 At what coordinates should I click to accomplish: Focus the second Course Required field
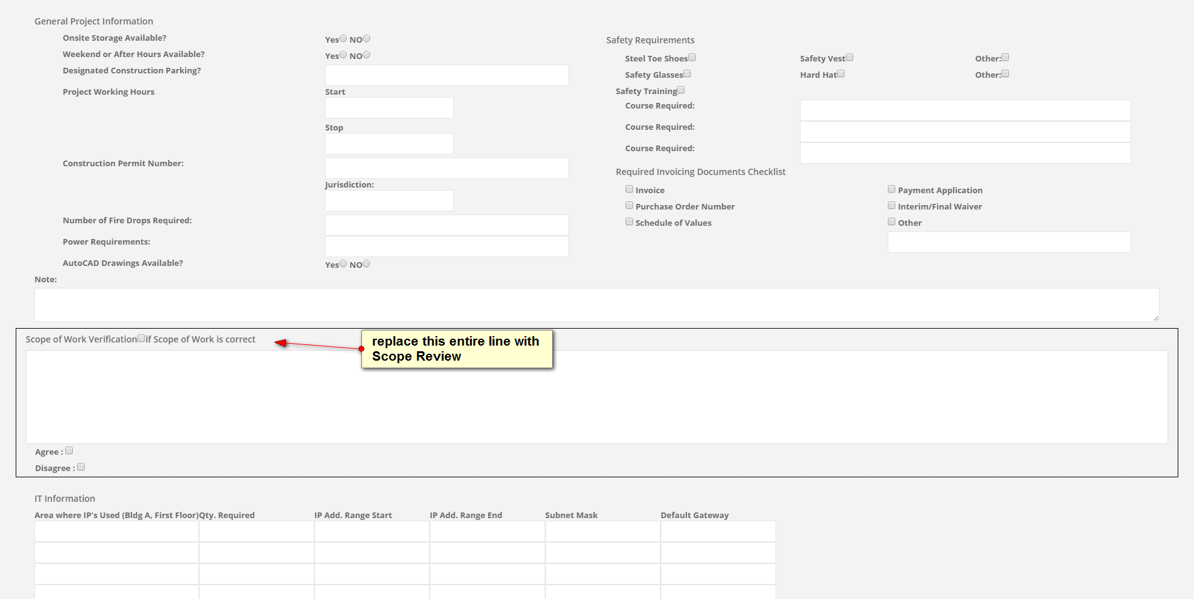click(965, 132)
